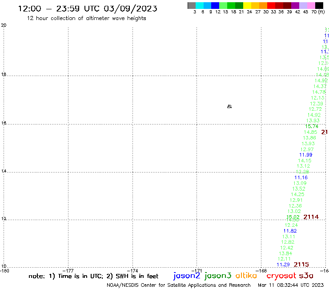Select the gray swatch in the legend
This screenshot has height=289, width=329.
pyautogui.click(x=192, y=5)
